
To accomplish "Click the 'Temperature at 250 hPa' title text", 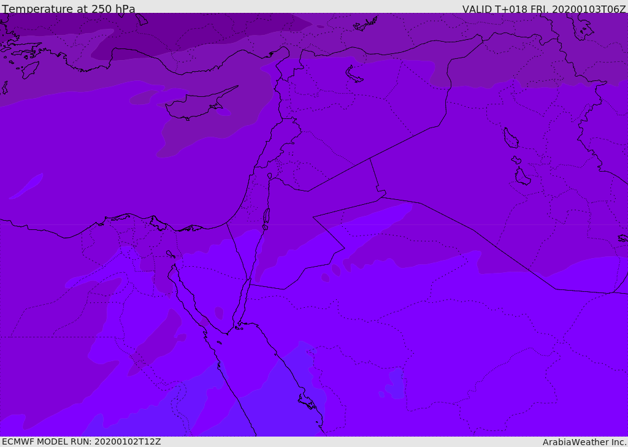I will point(69,9).
